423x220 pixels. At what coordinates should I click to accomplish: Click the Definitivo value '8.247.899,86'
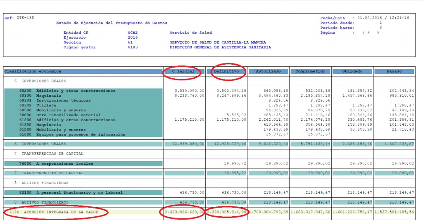pyautogui.click(x=231, y=96)
